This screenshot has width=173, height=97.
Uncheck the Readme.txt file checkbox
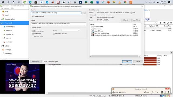click(92, 29)
